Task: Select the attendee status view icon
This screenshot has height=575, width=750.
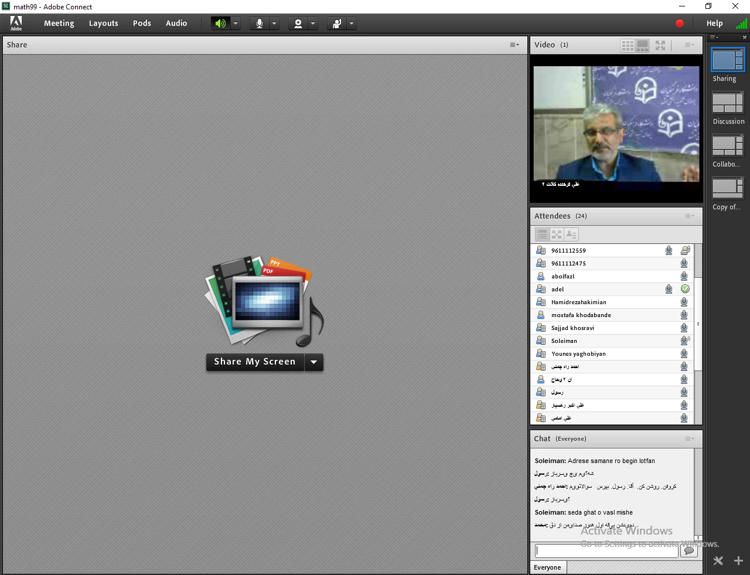Action: [571, 234]
